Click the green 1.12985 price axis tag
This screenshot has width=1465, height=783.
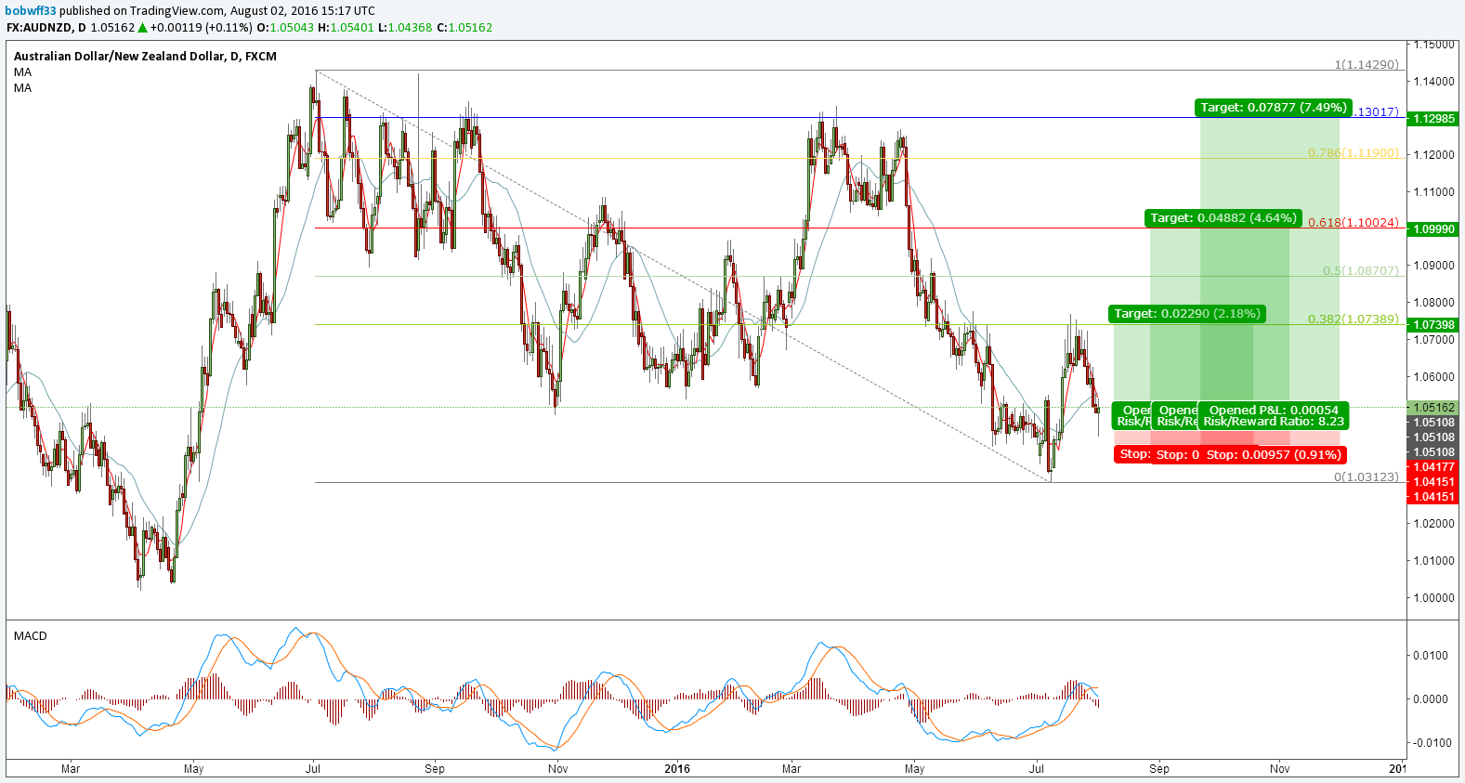[x=1433, y=119]
